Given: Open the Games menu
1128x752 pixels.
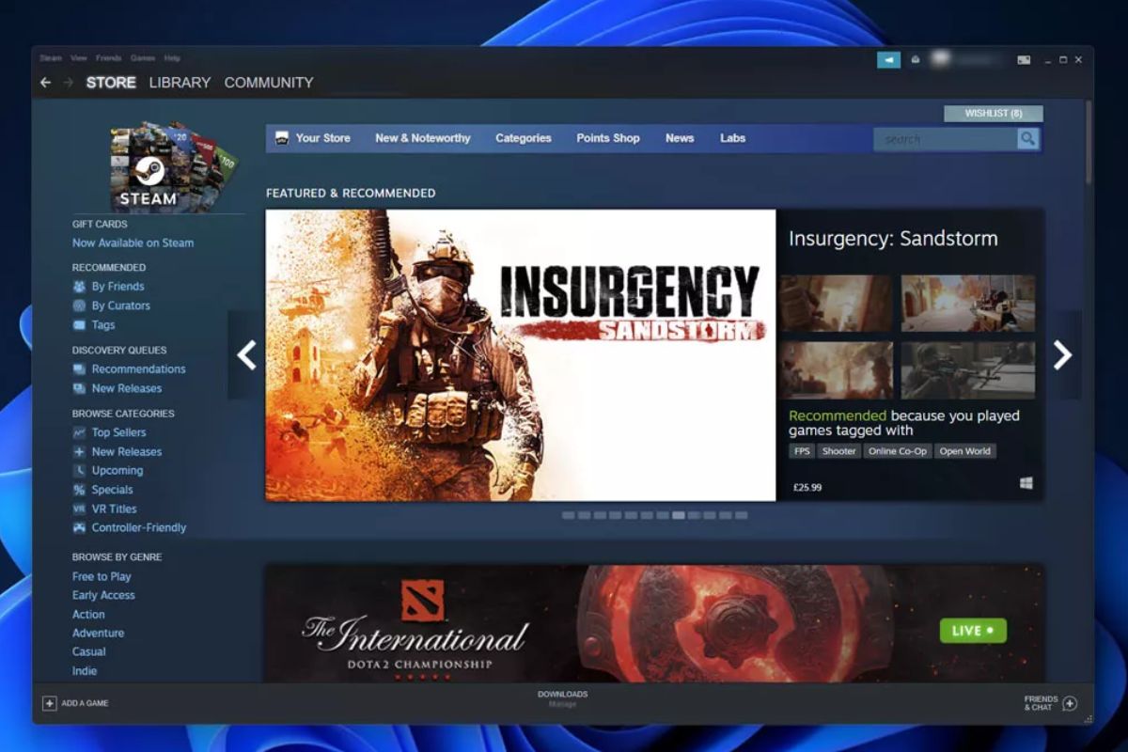Looking at the screenshot, I should coord(143,58).
